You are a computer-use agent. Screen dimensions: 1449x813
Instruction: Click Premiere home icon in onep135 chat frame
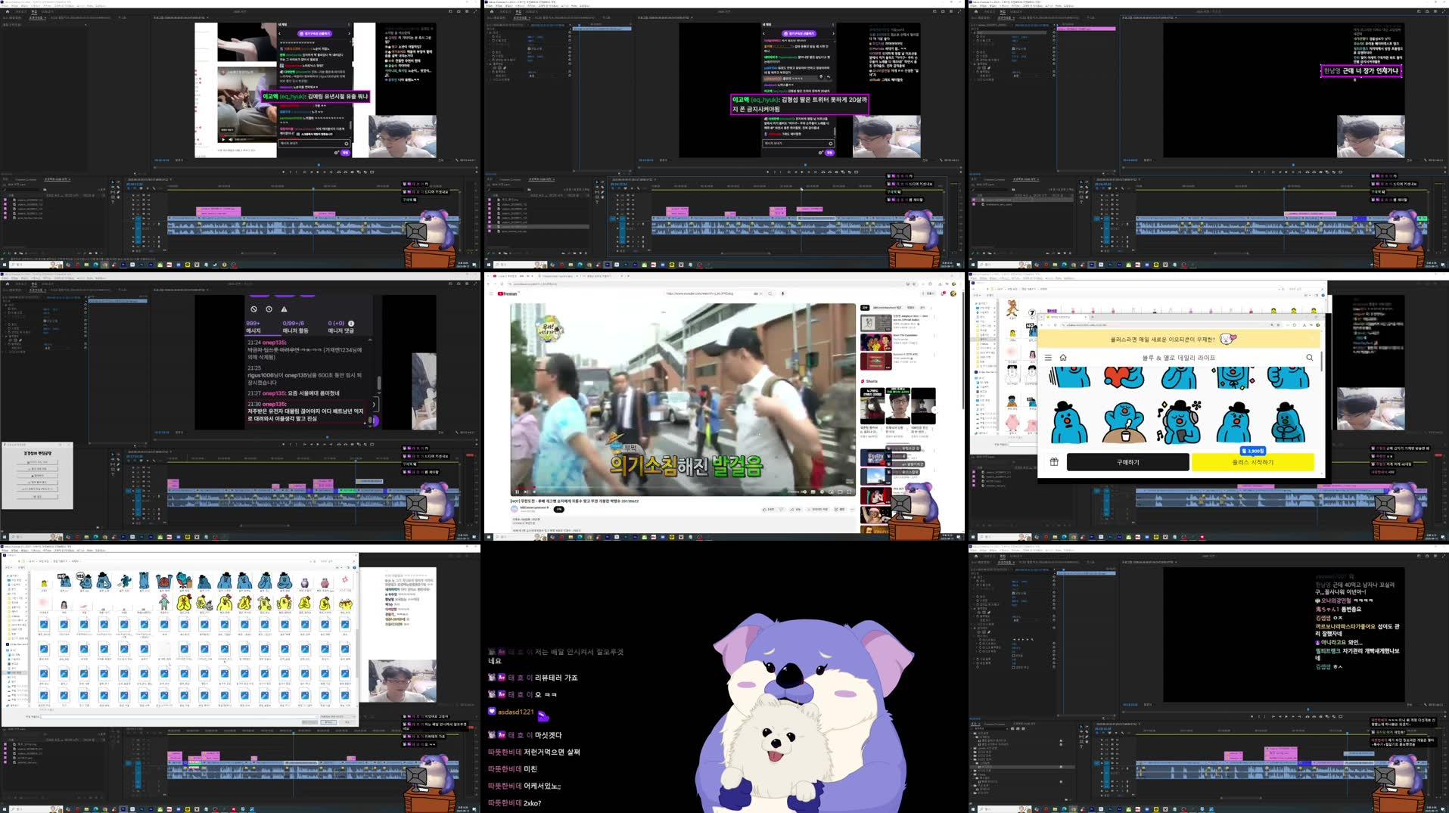(x=8, y=284)
